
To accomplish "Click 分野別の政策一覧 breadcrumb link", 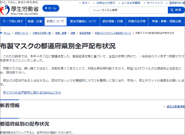I will tap(42, 33).
